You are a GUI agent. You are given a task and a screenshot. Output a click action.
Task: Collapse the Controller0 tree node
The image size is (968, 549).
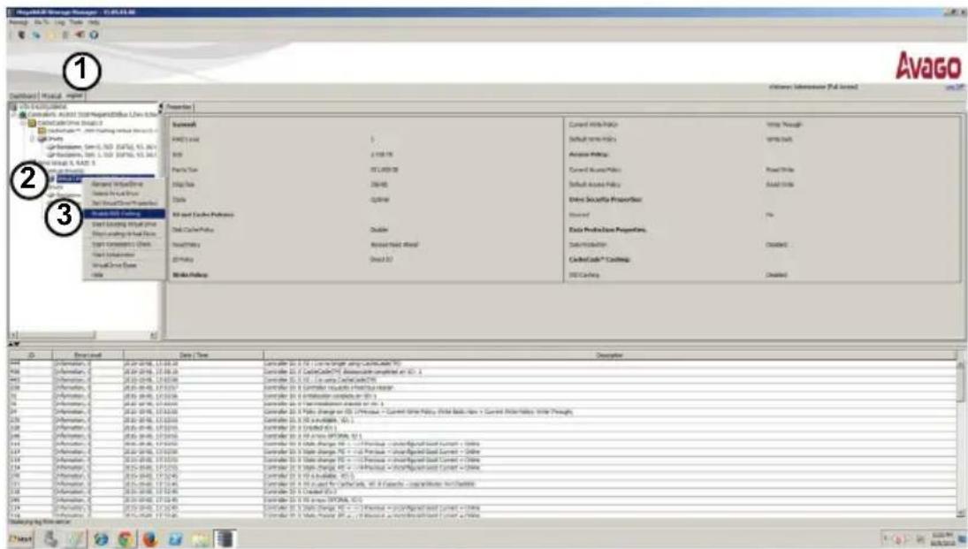pos(15,115)
